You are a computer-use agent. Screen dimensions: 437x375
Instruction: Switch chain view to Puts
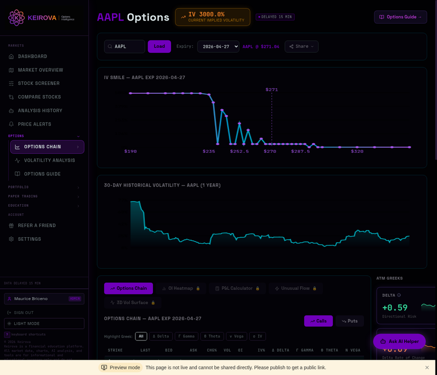point(350,321)
